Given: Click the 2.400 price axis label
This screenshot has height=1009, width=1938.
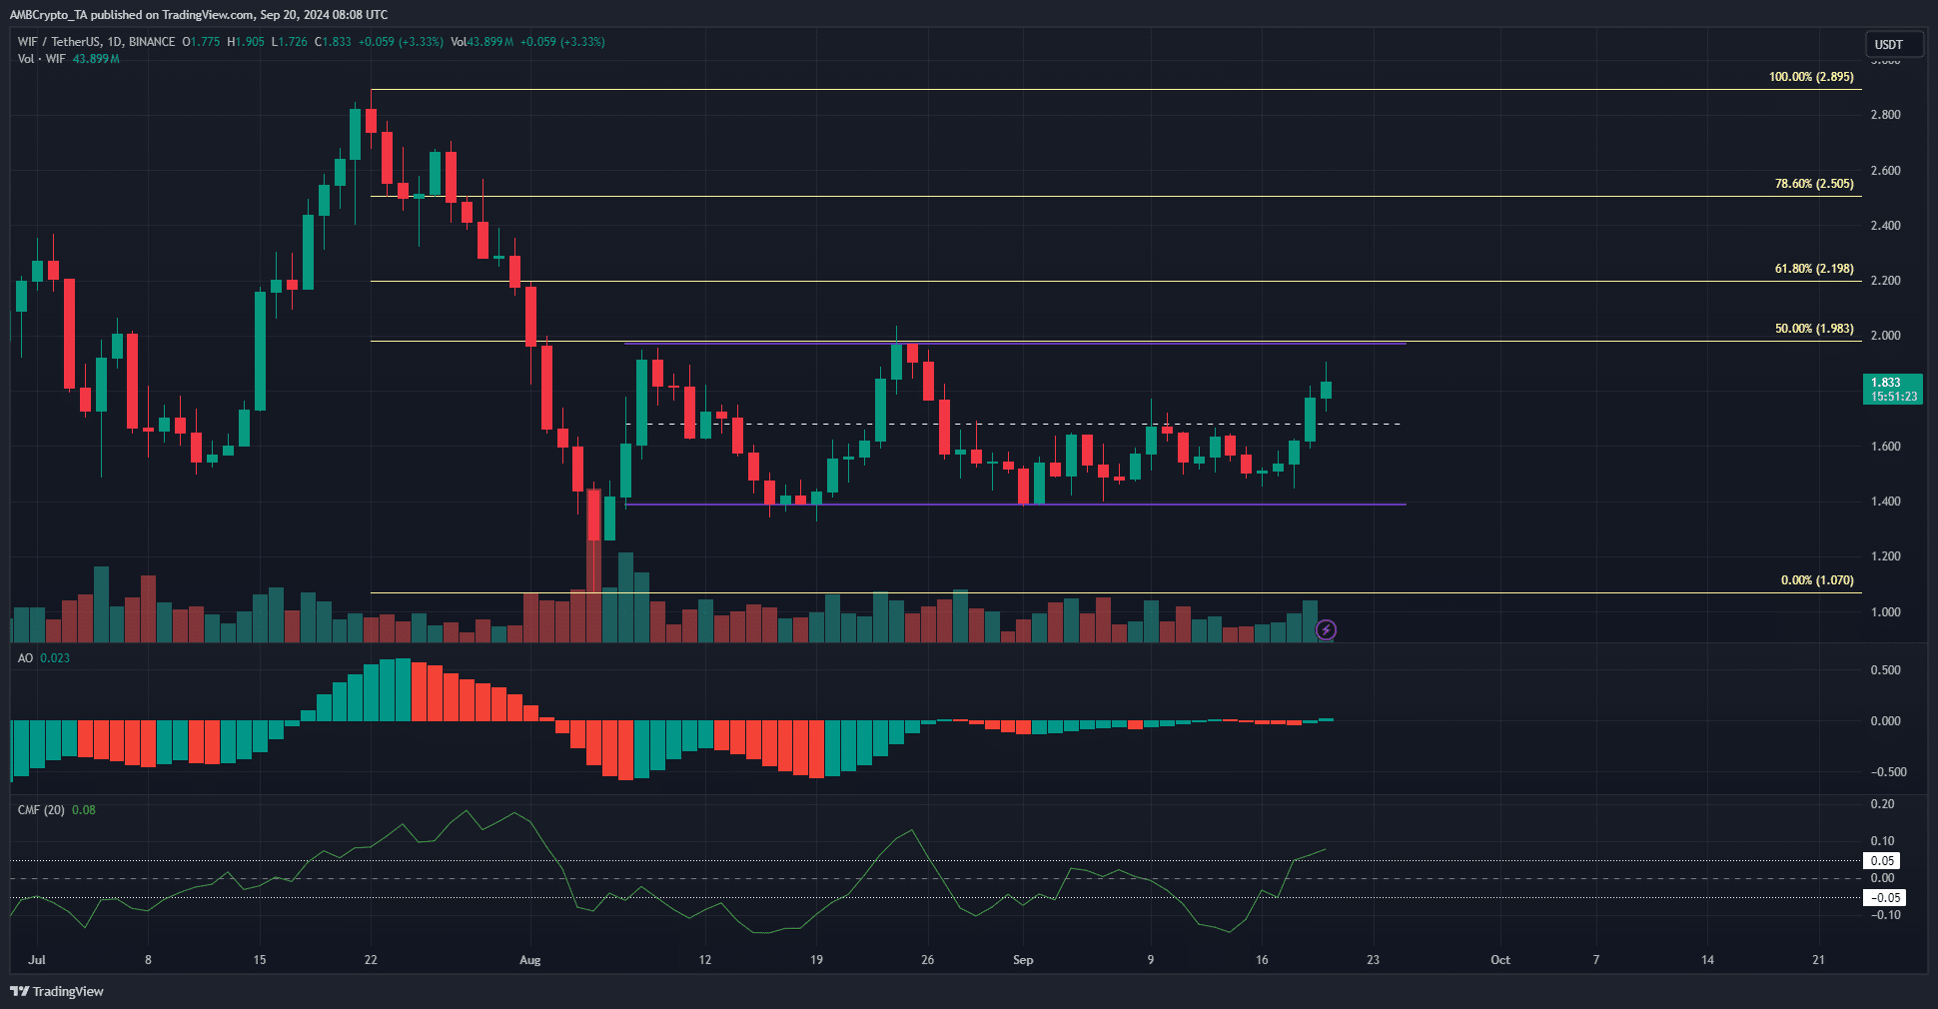Looking at the screenshot, I should [x=1885, y=226].
